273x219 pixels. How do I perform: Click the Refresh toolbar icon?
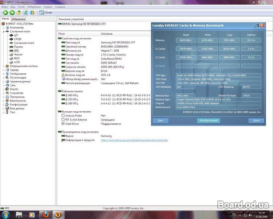25,12
